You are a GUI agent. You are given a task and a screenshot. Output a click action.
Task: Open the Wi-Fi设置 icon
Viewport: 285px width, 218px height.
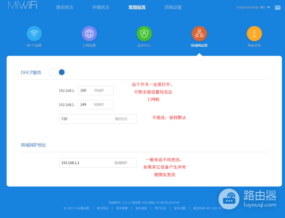(x=34, y=34)
